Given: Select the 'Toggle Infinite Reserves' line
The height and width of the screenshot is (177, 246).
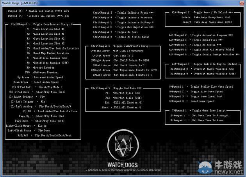Looking at the screenshot, I should coord(123,18).
